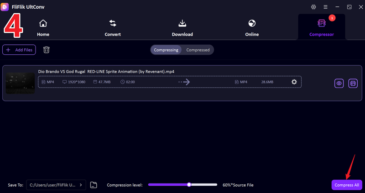The image size is (365, 193).
Task: Open the output folder icon
Action: (94, 185)
